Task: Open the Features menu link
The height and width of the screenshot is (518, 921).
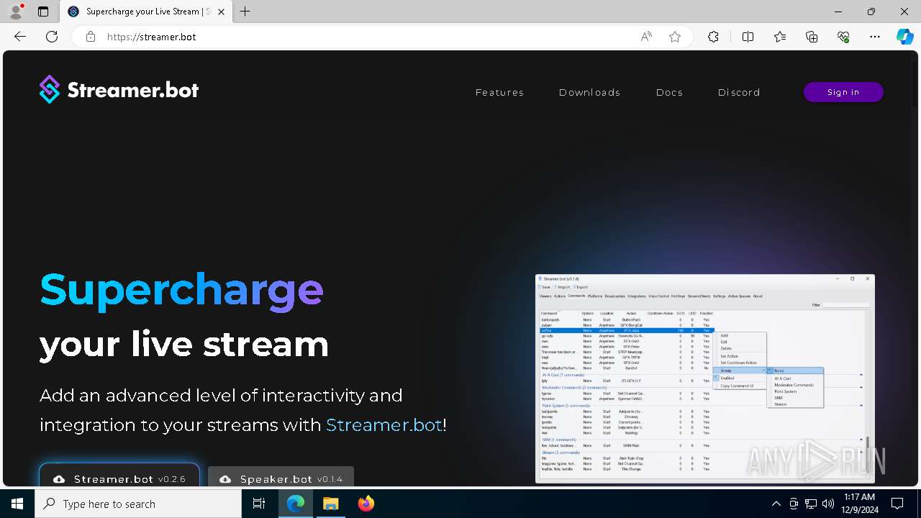Action: [x=499, y=92]
